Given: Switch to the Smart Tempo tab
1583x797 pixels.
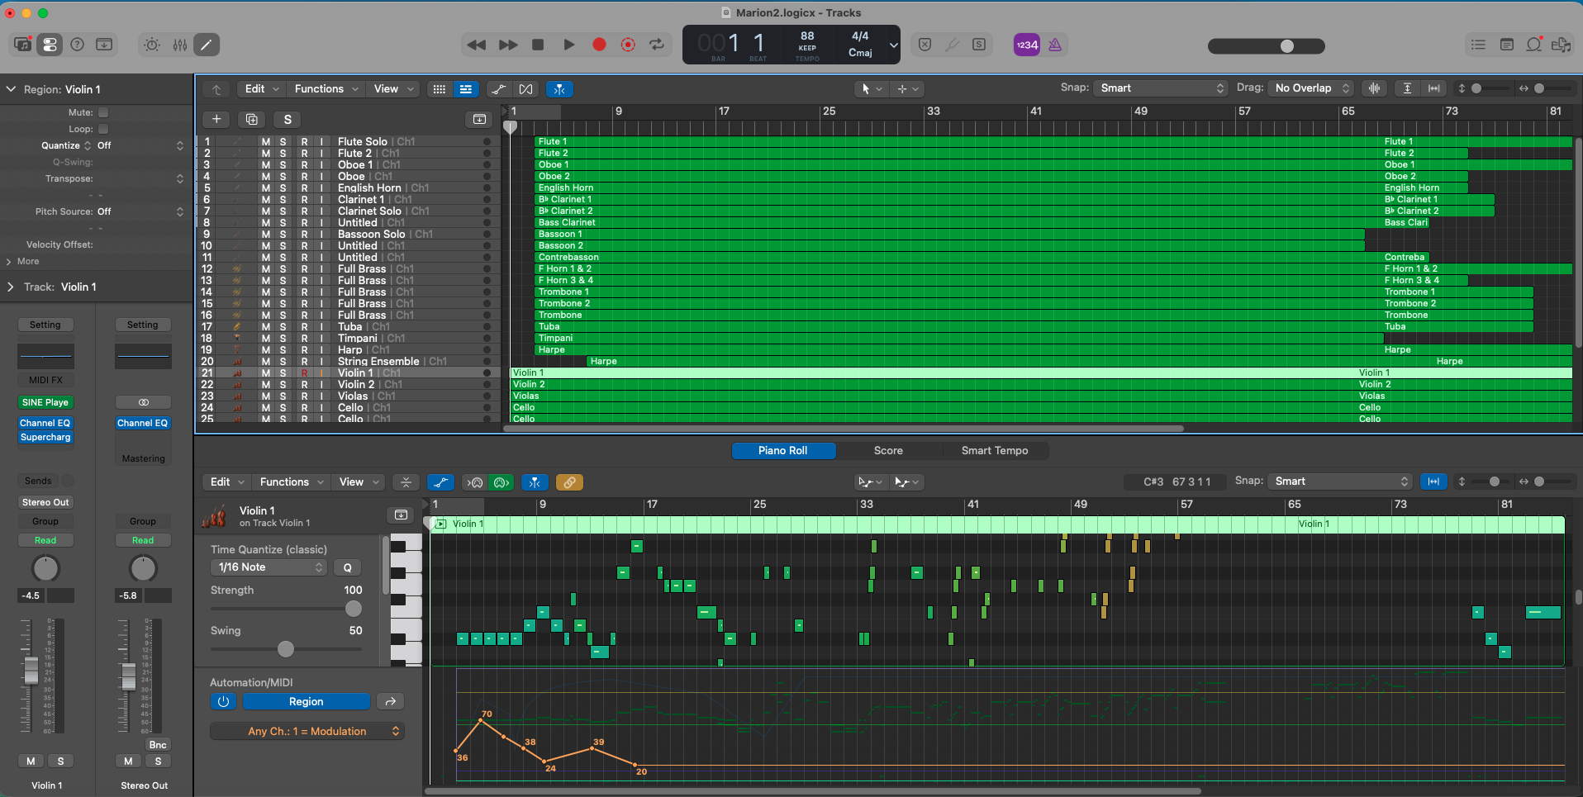Looking at the screenshot, I should pos(995,451).
